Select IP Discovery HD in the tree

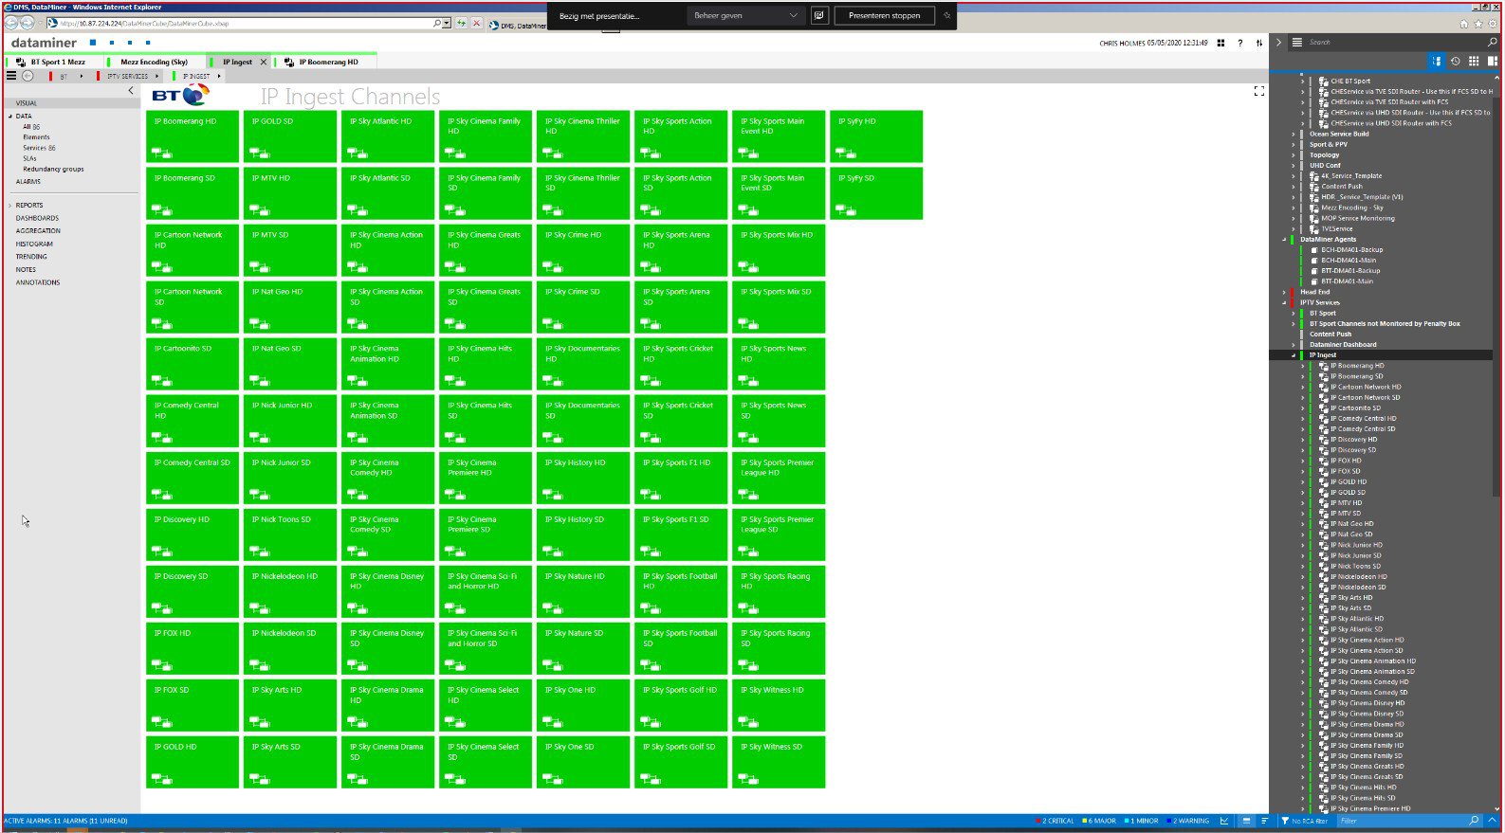click(1353, 440)
